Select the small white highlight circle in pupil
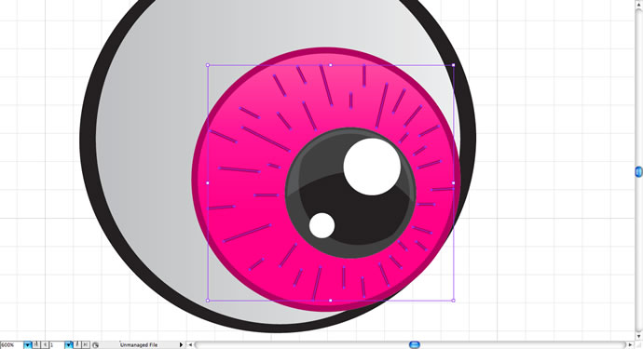643x349 pixels. [x=321, y=225]
